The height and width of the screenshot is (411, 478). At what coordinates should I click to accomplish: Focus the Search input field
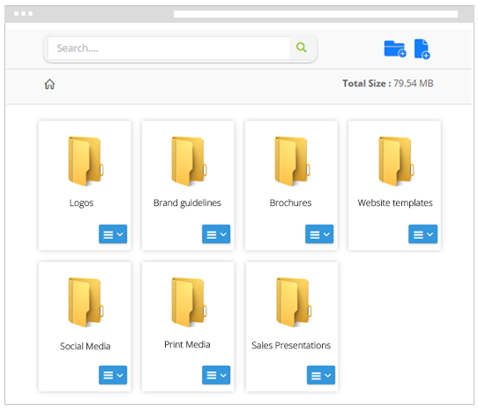pyautogui.click(x=168, y=48)
